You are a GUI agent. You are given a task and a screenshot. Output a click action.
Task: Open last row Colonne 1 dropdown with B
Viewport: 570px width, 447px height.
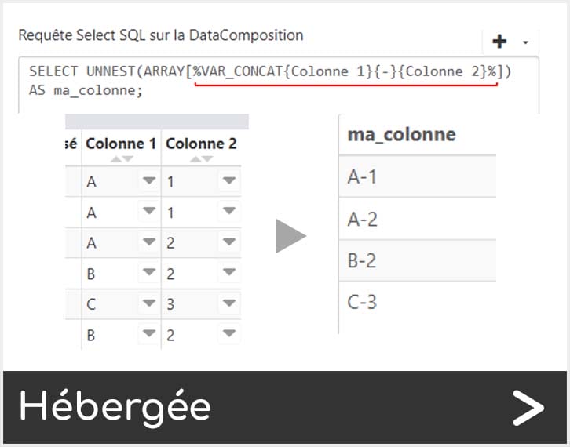148,335
